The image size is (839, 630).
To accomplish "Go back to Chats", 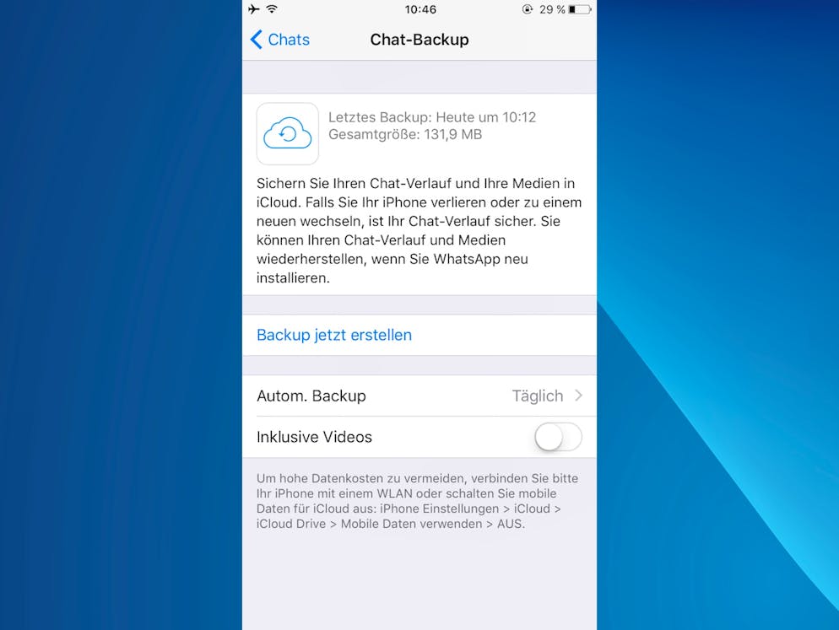I will 280,40.
